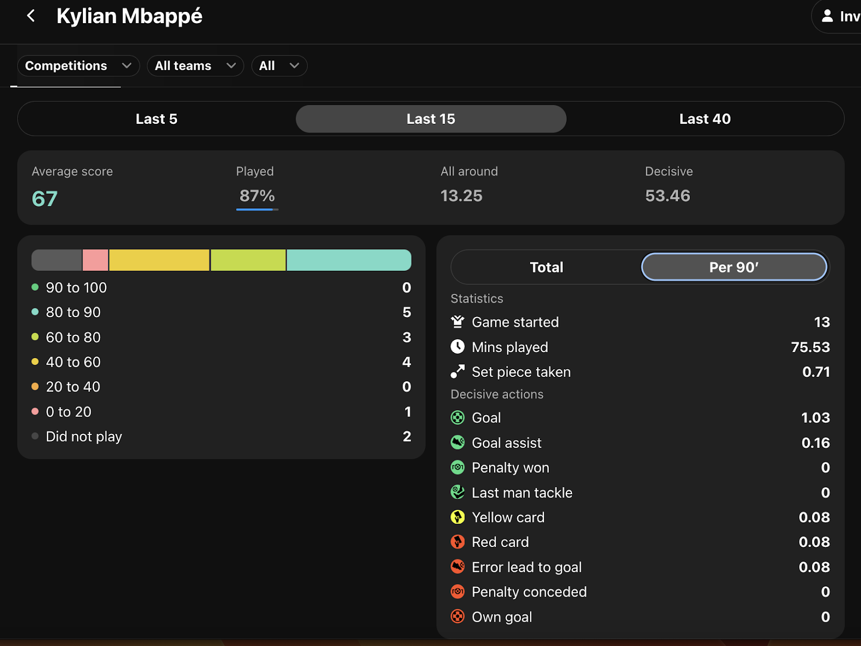Go back using the left chevron arrow
The width and height of the screenshot is (861, 646).
pos(31,16)
